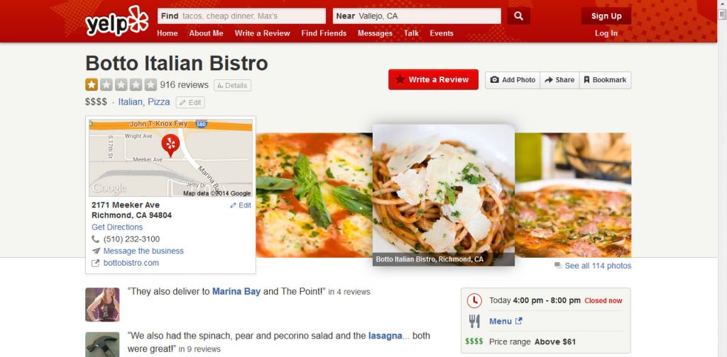Screen dimensions: 727x357
Task: Click the red Write a Review button
Action: 433,79
